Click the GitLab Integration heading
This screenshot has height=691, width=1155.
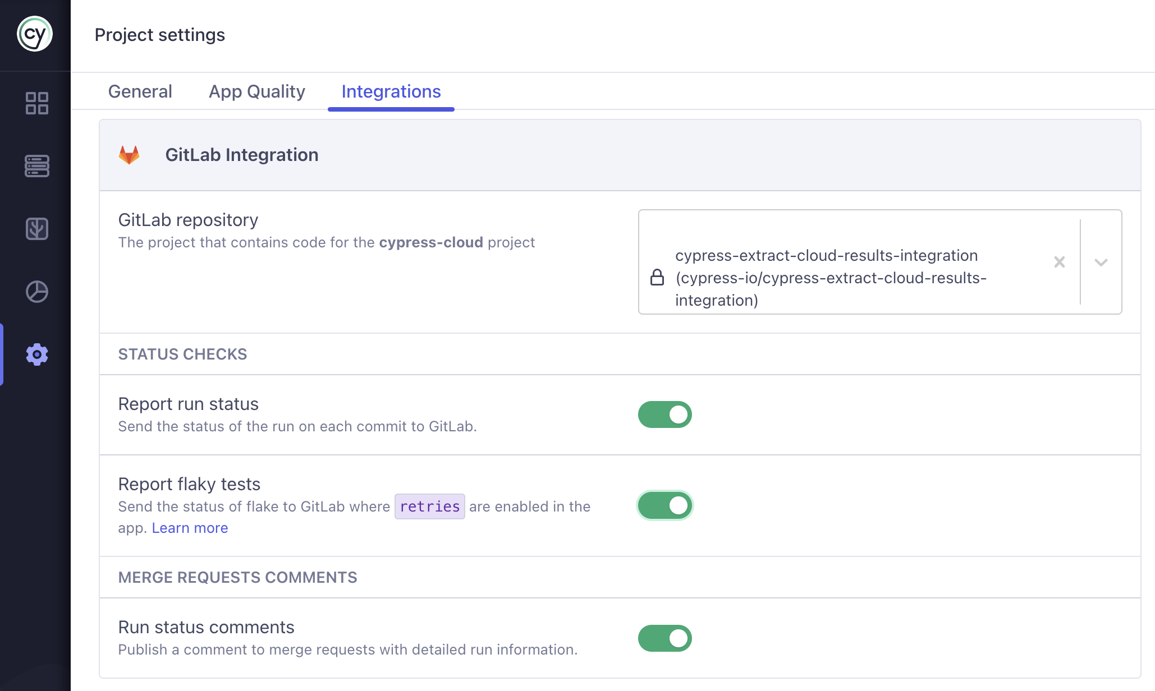click(x=242, y=155)
